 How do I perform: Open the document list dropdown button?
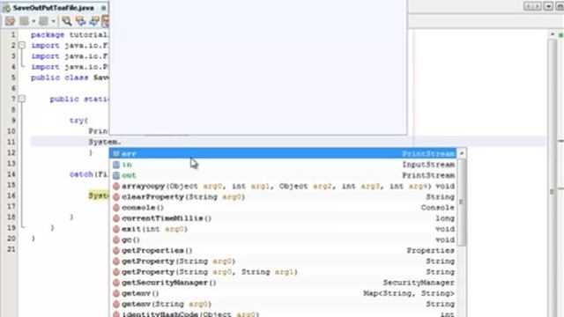548,6
